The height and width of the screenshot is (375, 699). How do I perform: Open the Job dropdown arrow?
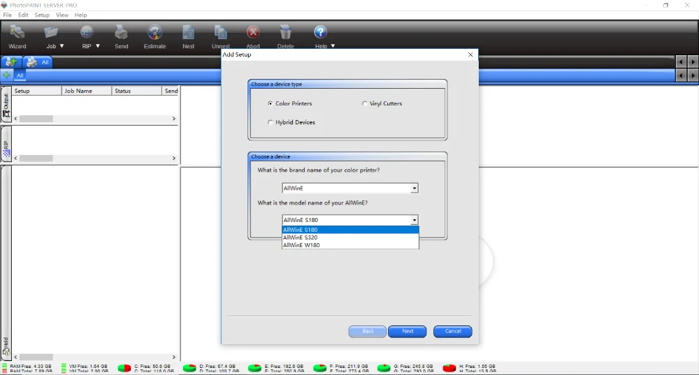[x=62, y=46]
